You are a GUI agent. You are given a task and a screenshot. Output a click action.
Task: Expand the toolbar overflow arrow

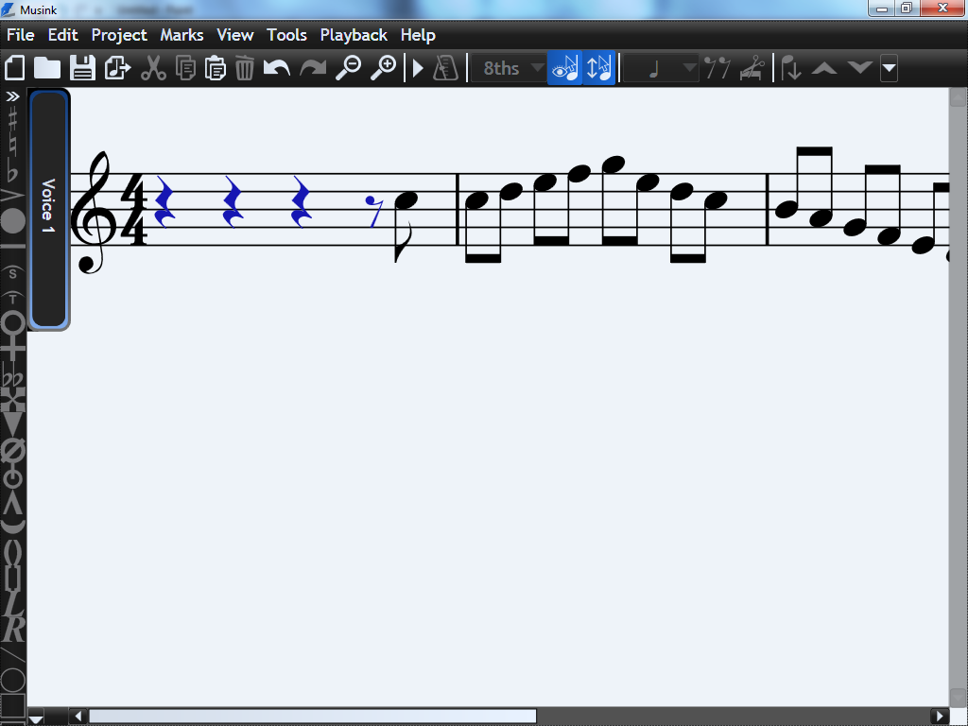889,68
